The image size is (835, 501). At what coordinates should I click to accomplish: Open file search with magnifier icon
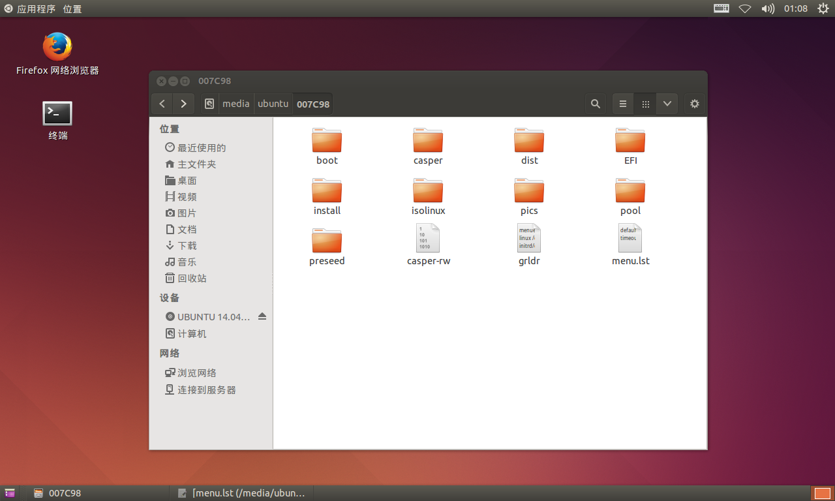point(595,104)
